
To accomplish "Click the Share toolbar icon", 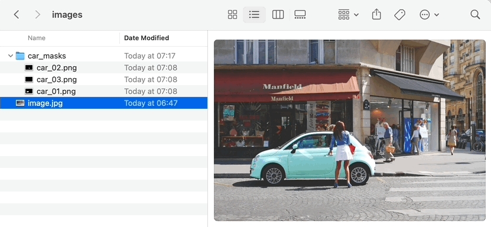I will [x=376, y=14].
